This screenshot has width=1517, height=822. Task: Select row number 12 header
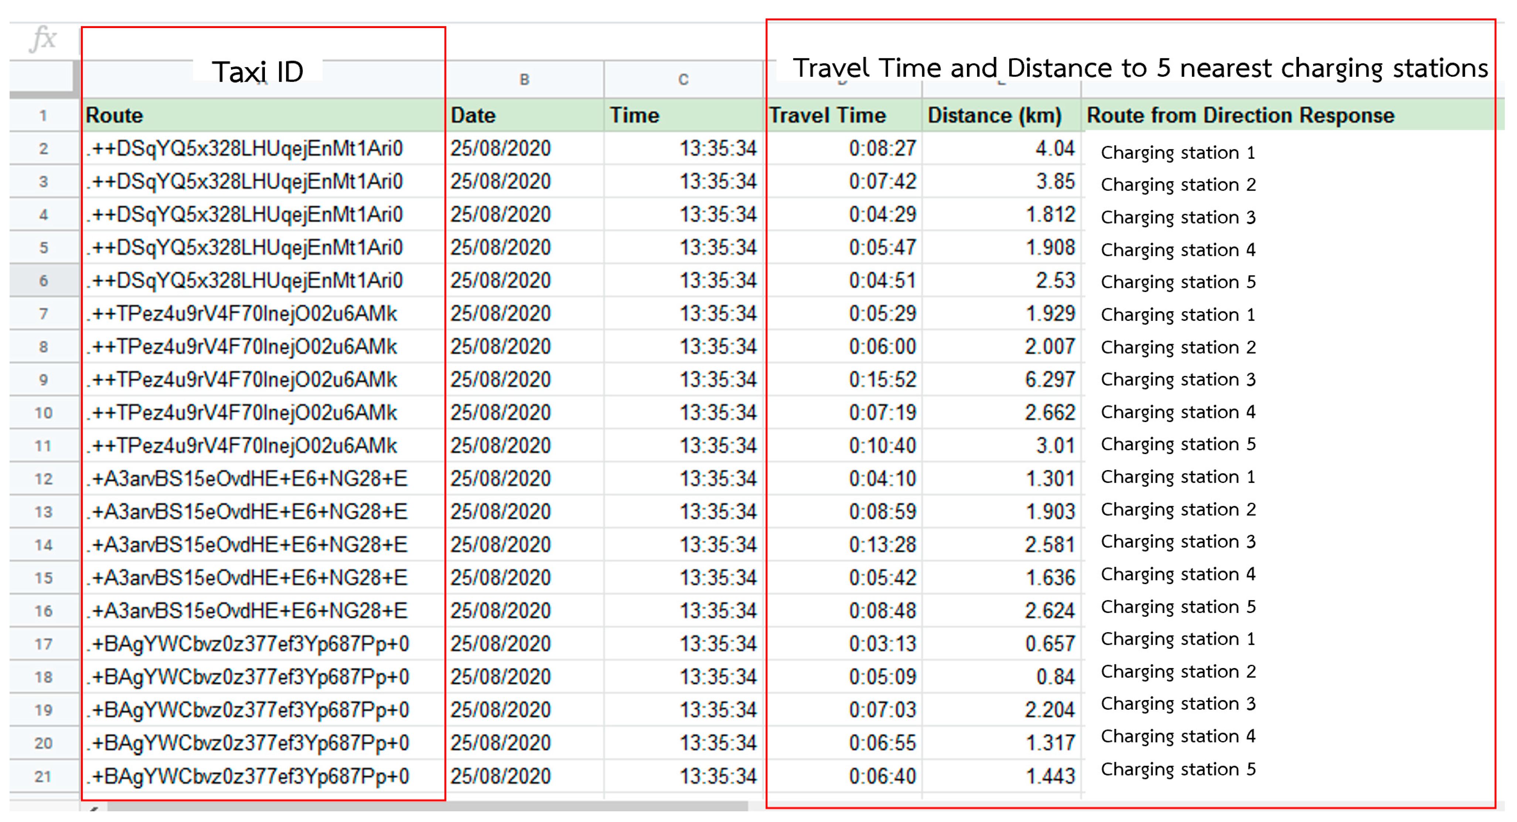[x=44, y=479]
